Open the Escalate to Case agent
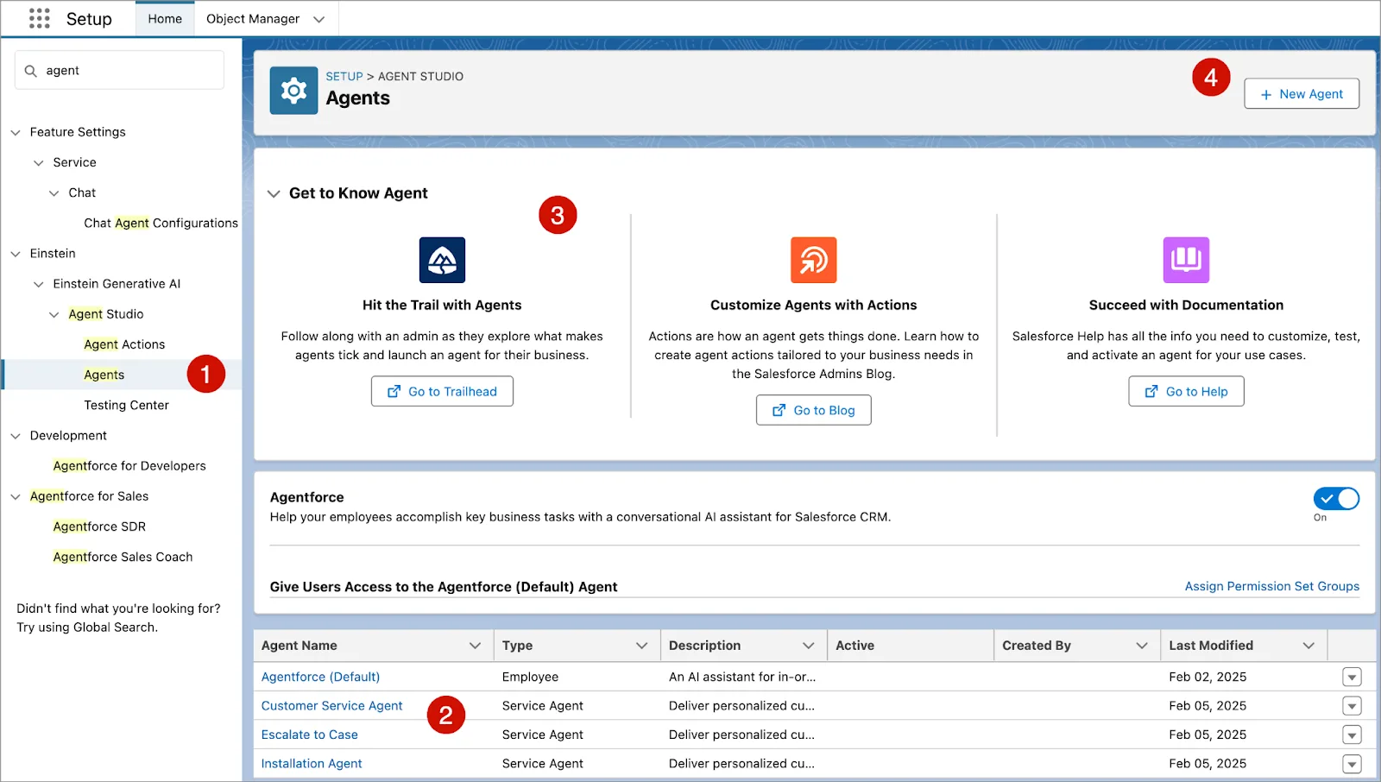Screen dimensions: 1381x782 [309, 735]
